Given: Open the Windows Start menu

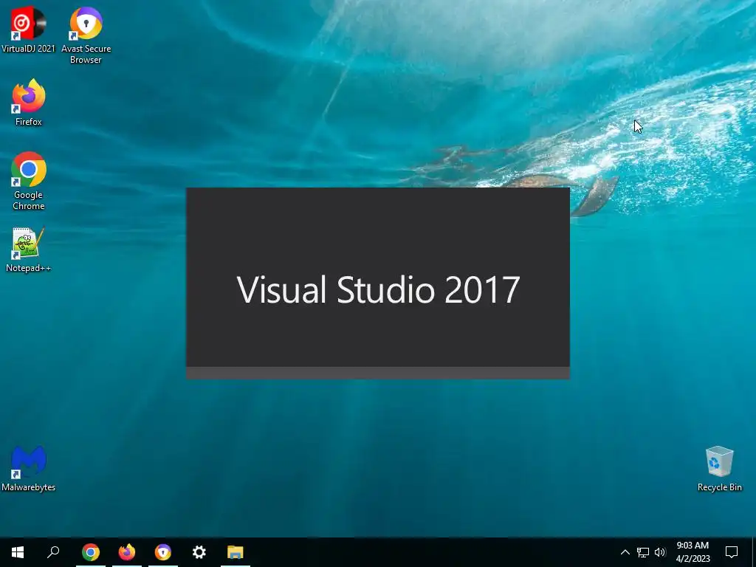Looking at the screenshot, I should (18, 552).
